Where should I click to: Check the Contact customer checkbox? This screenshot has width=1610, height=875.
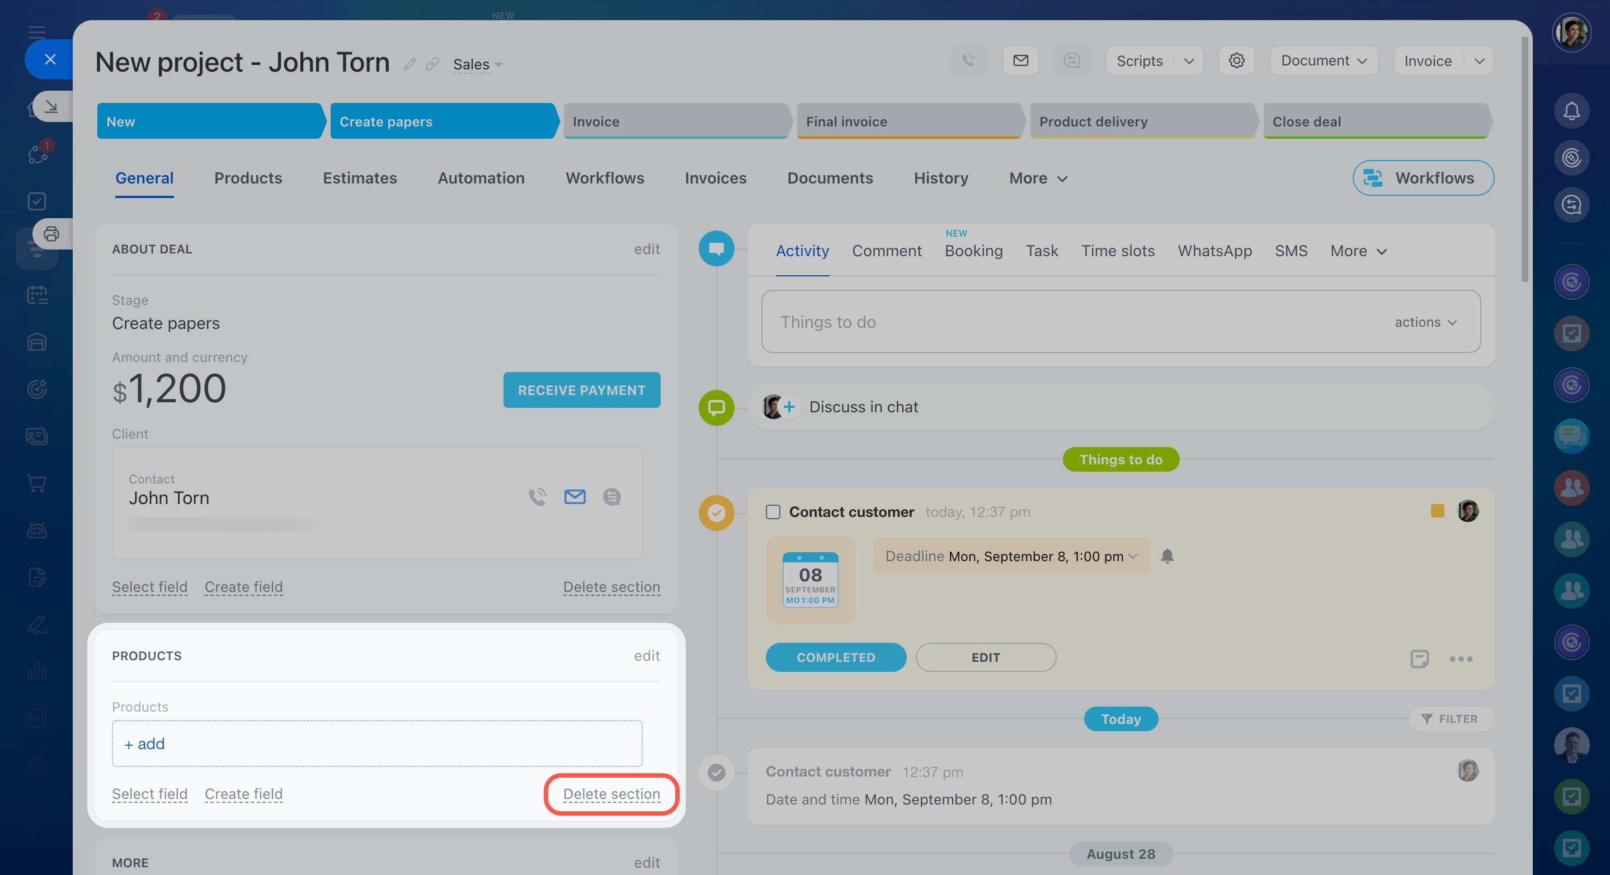pyautogui.click(x=773, y=512)
